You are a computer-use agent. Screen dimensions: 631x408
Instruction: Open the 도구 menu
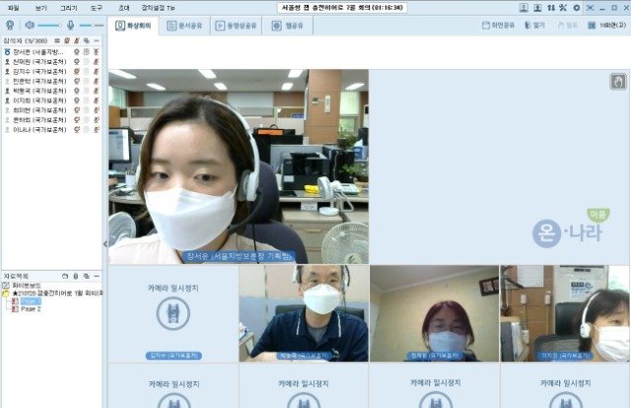(x=96, y=7)
